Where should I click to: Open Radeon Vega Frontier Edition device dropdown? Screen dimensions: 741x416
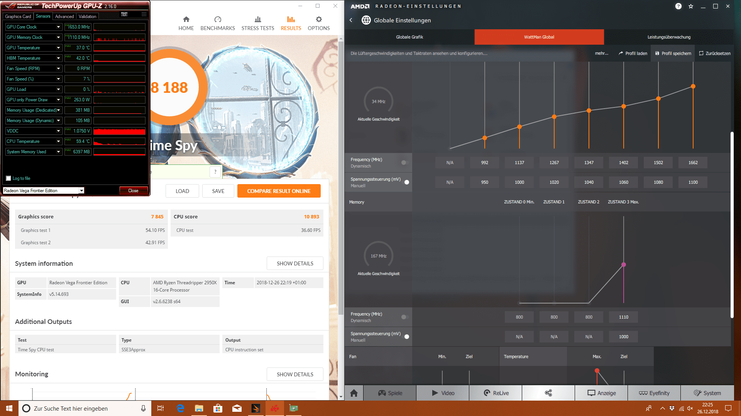coord(81,191)
